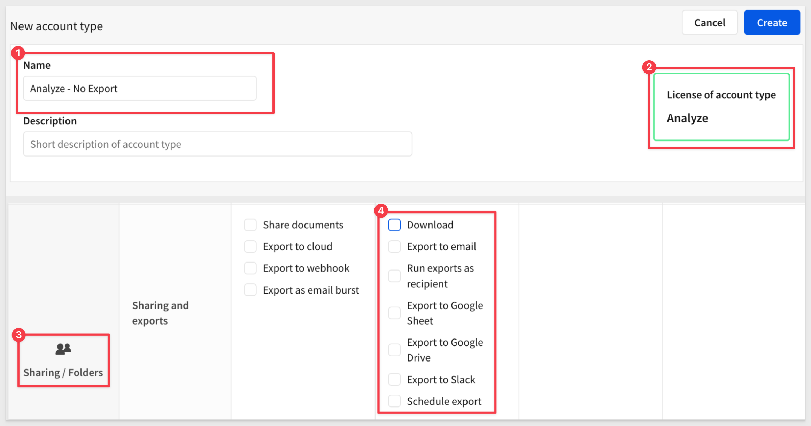Click the Sharing and exports label
Screen dimensions: 811x426
click(160, 313)
